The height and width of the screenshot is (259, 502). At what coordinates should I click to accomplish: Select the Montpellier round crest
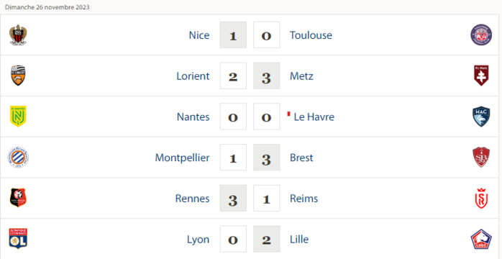pyautogui.click(x=18, y=158)
